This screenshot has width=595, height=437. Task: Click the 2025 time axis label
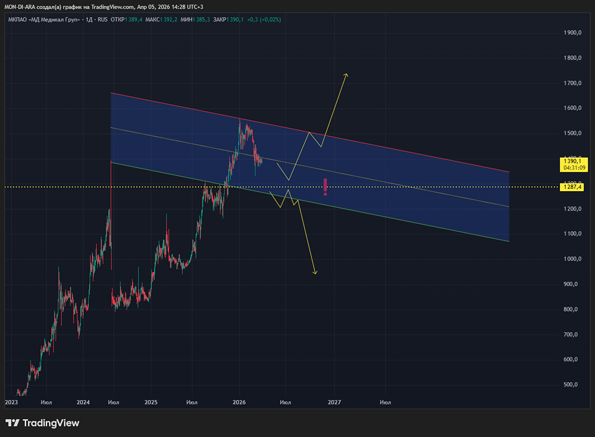coord(151,402)
